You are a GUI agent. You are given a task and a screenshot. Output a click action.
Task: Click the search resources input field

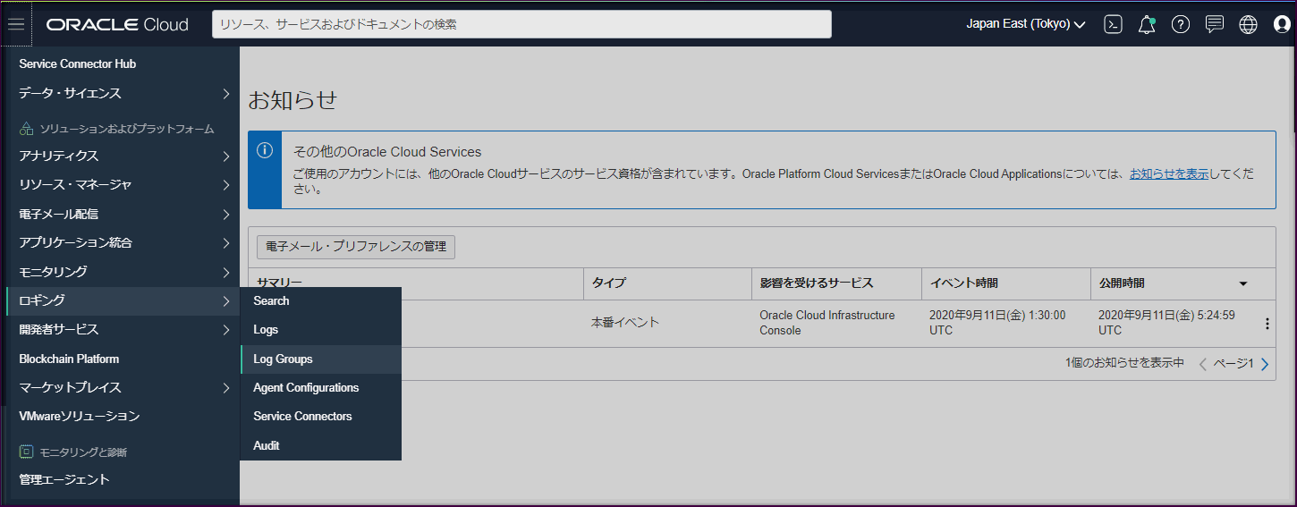[x=521, y=24]
